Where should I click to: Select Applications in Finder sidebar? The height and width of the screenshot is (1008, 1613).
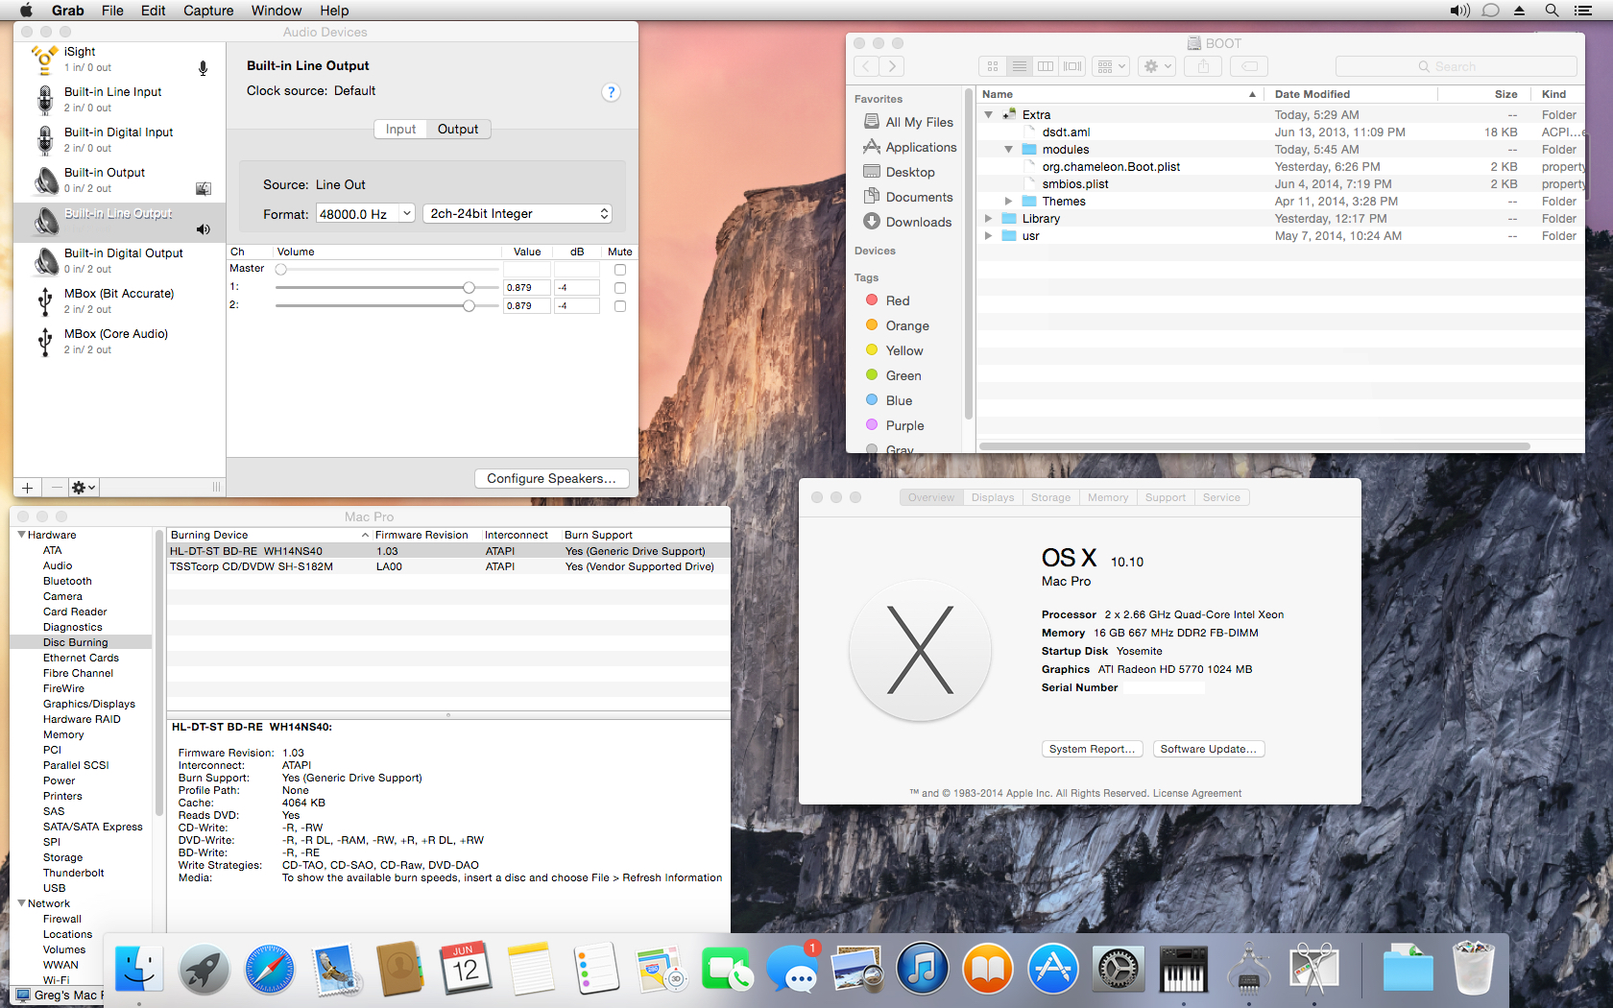point(909,147)
